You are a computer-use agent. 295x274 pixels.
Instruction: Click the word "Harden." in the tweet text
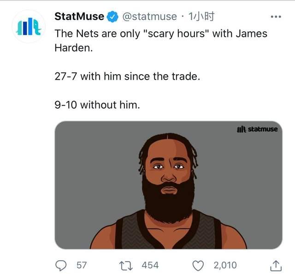[74, 48]
